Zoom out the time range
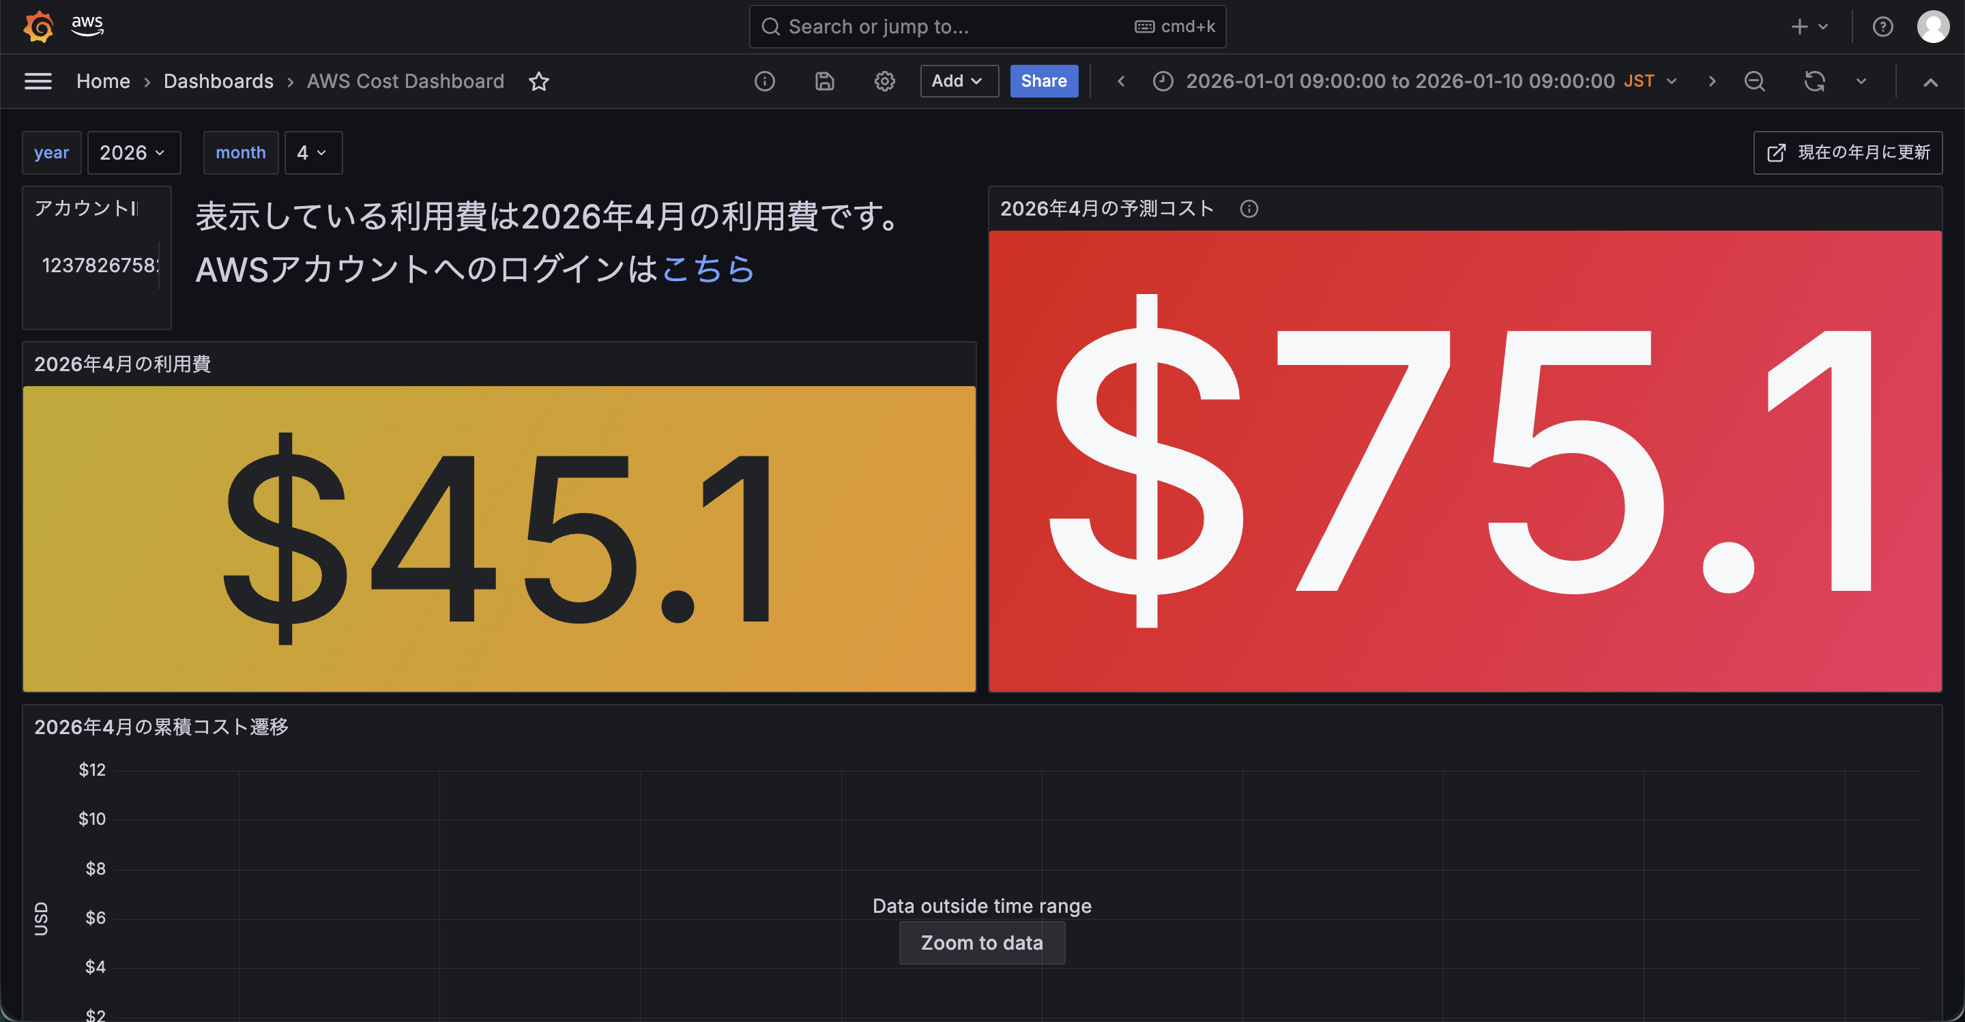 (x=1754, y=81)
